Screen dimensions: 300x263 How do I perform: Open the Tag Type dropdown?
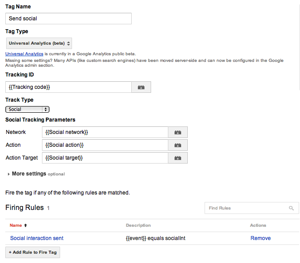[39, 43]
